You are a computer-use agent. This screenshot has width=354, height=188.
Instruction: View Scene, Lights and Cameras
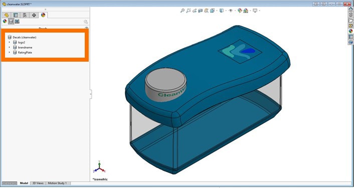coord(17,21)
